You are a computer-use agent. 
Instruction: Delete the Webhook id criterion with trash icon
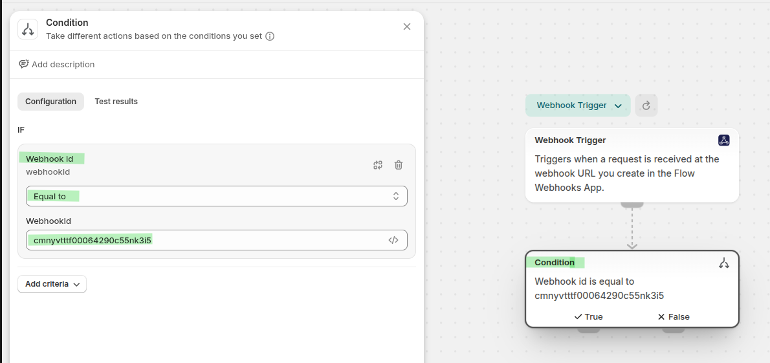pyautogui.click(x=399, y=165)
